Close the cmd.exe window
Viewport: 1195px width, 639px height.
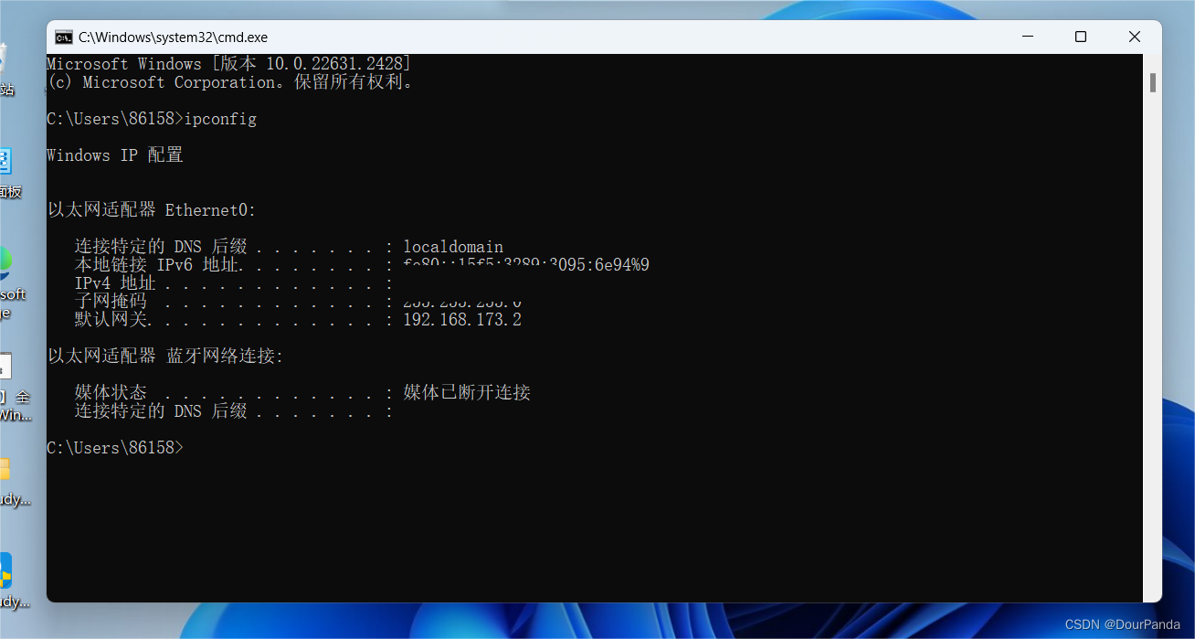[1135, 37]
